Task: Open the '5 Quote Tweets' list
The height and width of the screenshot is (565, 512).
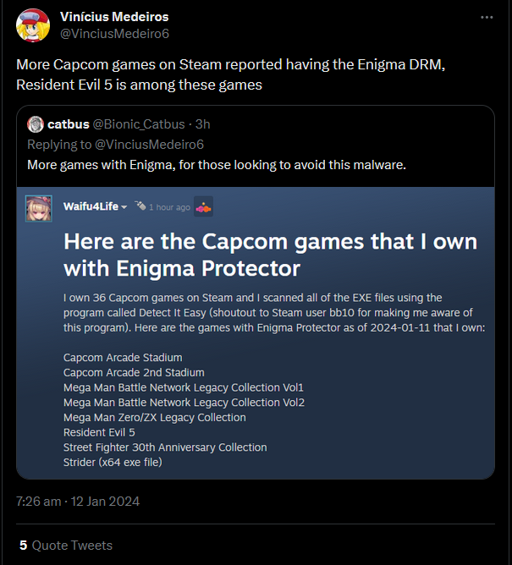Action: click(65, 546)
